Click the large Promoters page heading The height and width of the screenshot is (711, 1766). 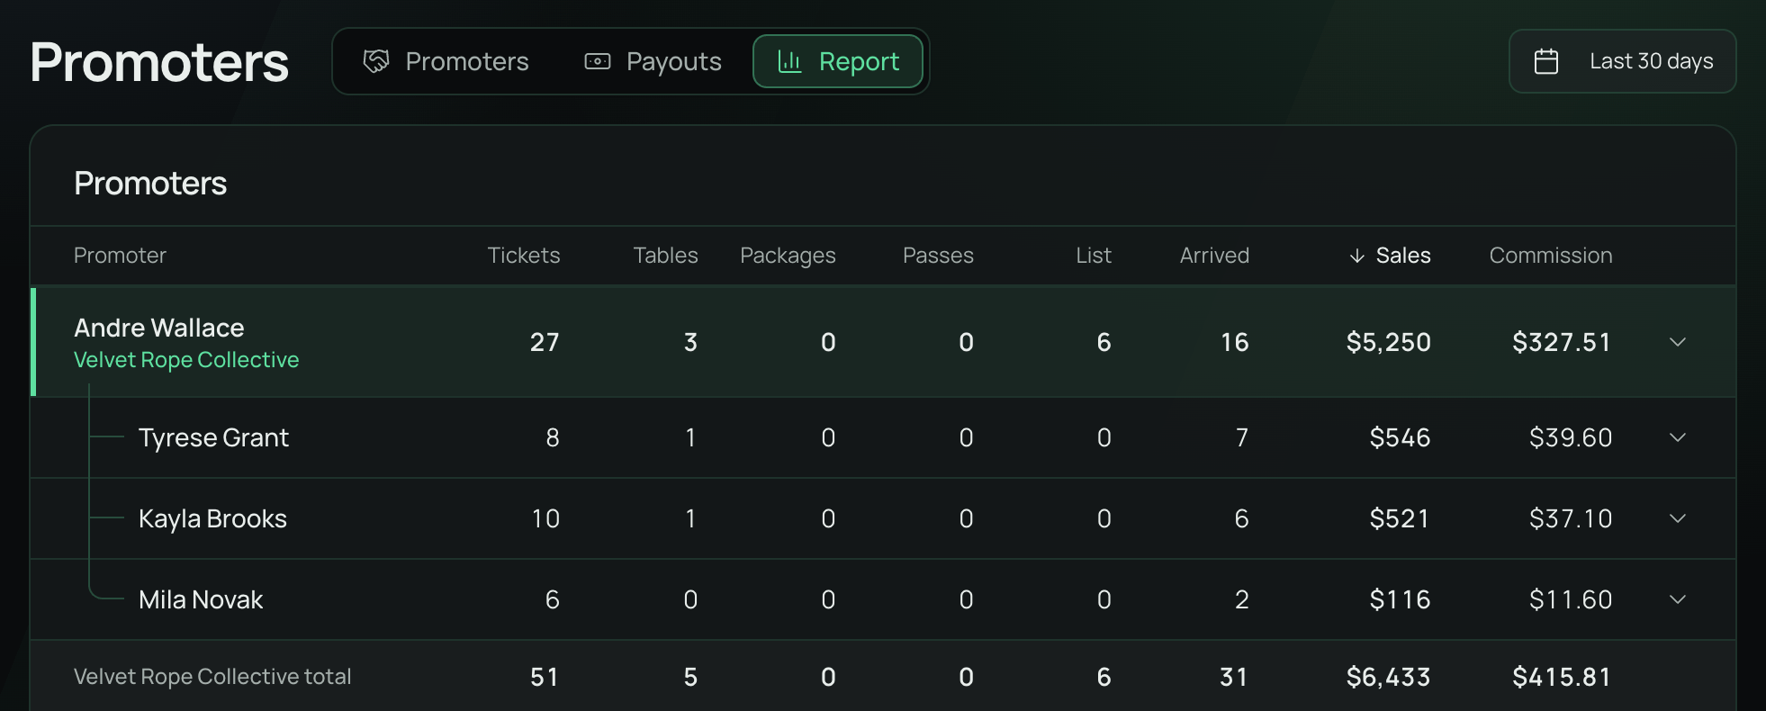click(159, 62)
